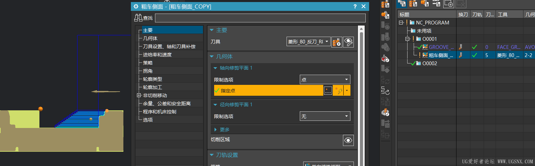The image size is (535, 166).
Task: Collapse 径向修剪平面 1 group
Action: (x=215, y=105)
